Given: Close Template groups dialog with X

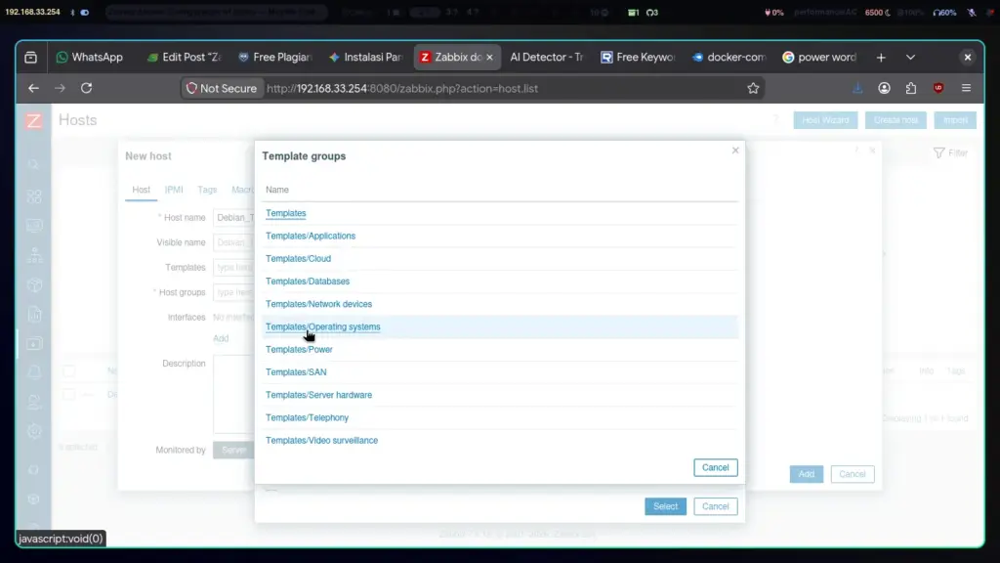Looking at the screenshot, I should click(x=734, y=150).
